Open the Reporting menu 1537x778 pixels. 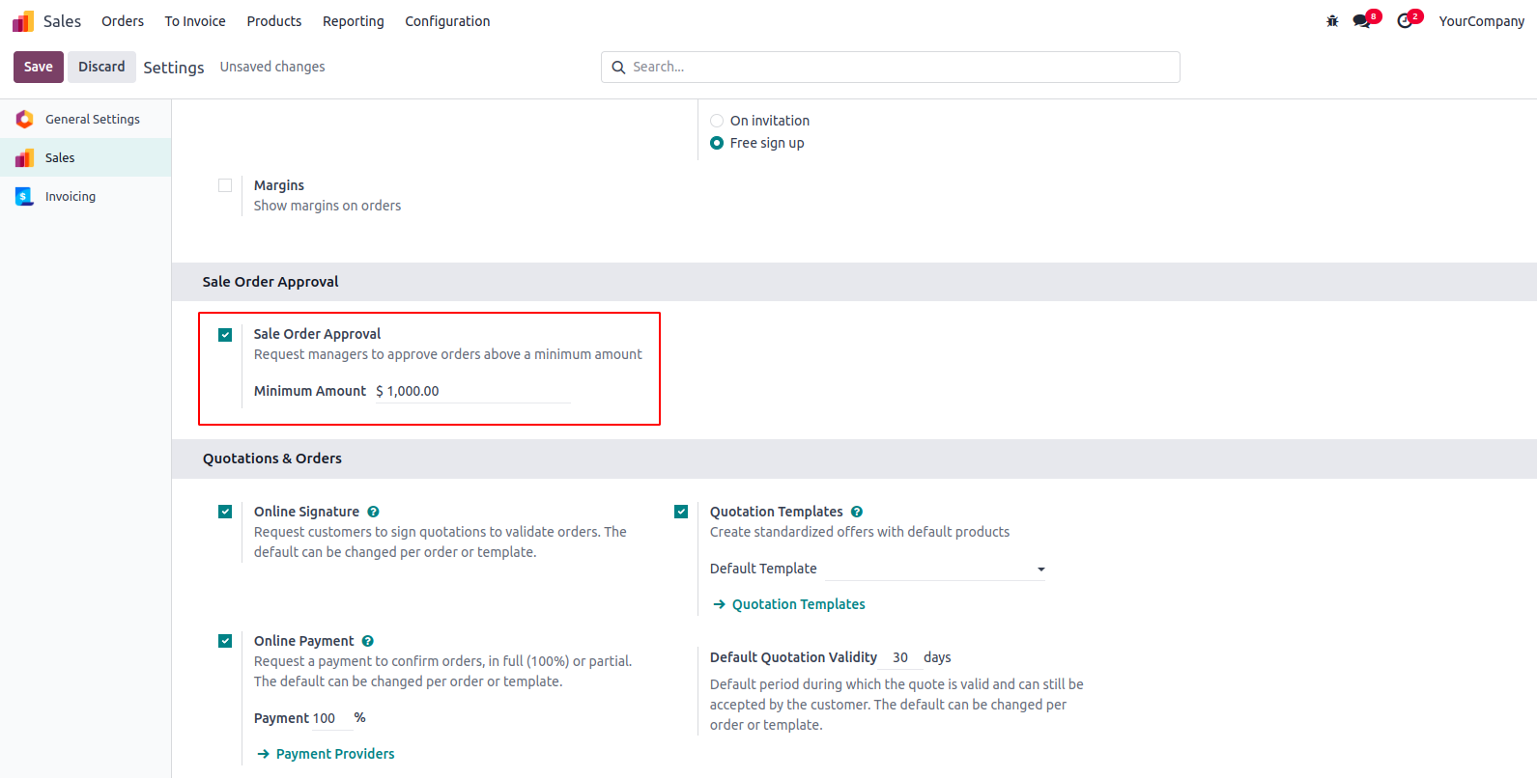tap(353, 21)
